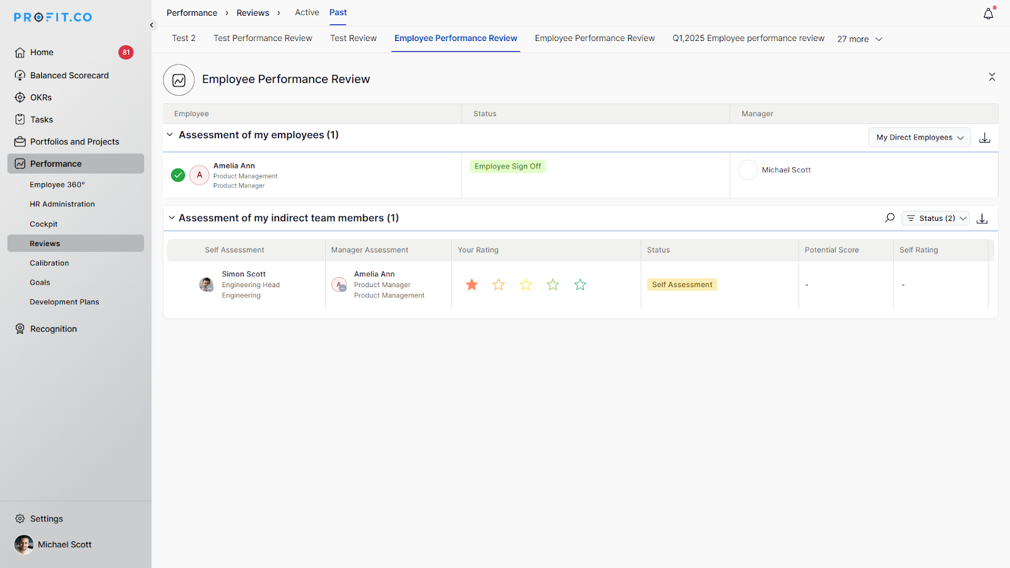Image resolution: width=1010 pixels, height=568 pixels.
Task: Open the notifications bell
Action: click(988, 14)
